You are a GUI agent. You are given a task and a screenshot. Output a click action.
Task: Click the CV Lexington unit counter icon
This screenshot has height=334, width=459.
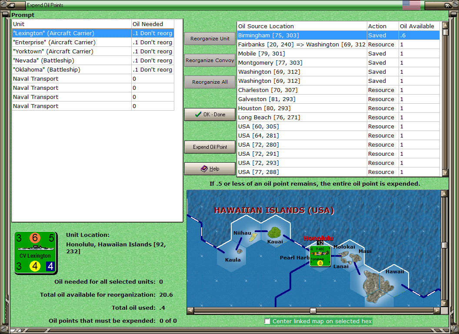(35, 253)
